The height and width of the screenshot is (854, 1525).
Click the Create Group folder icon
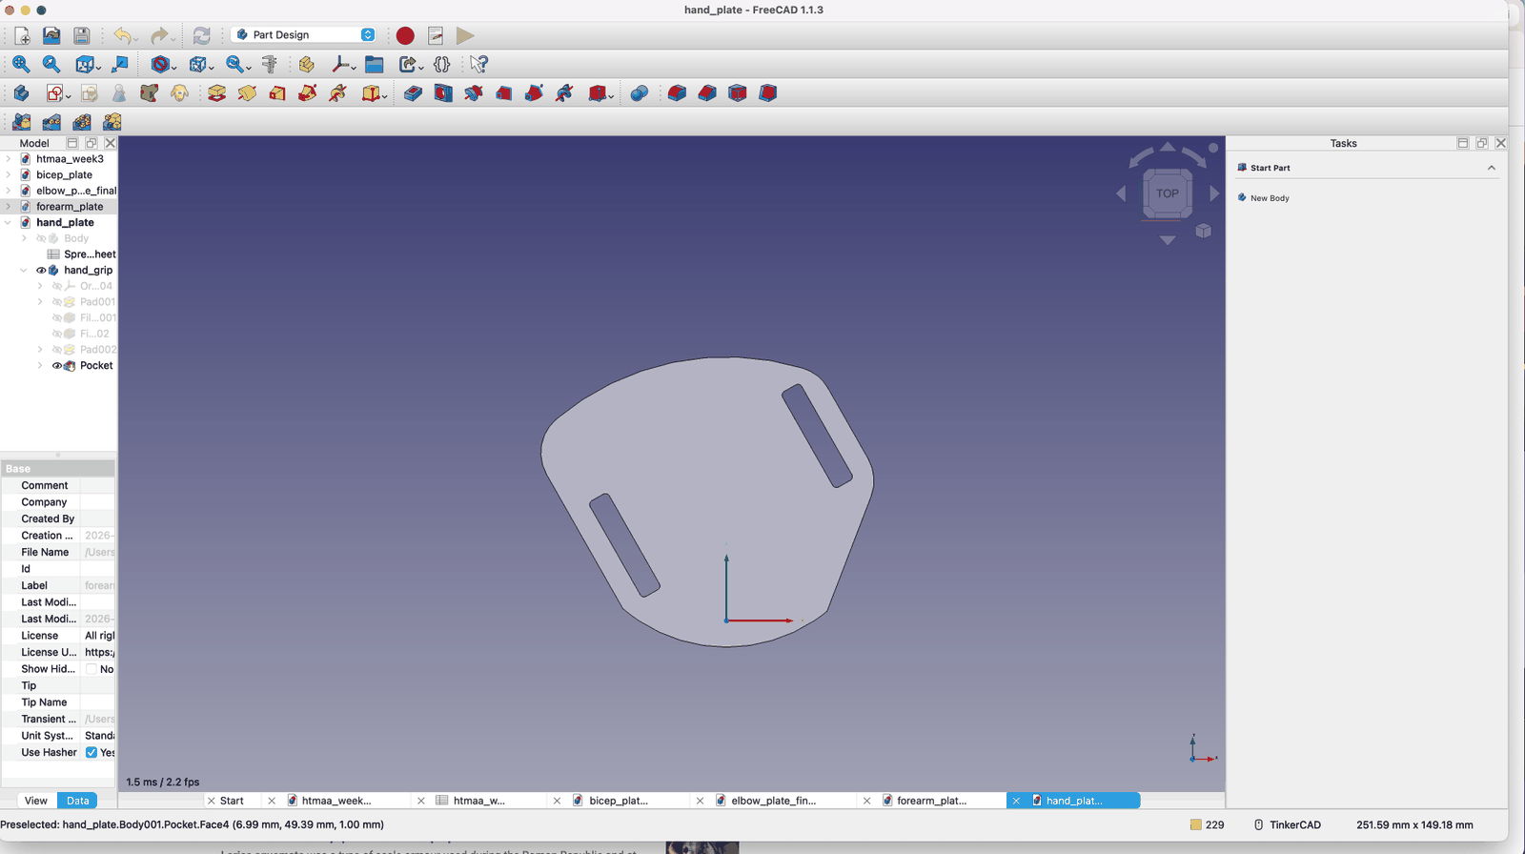[x=375, y=64]
